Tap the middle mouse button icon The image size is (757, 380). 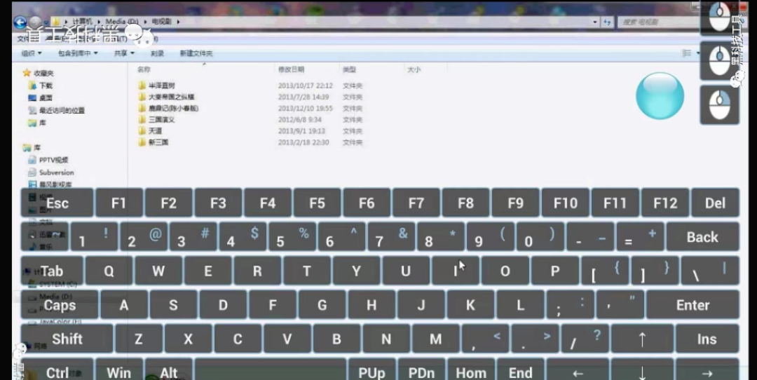pos(719,61)
